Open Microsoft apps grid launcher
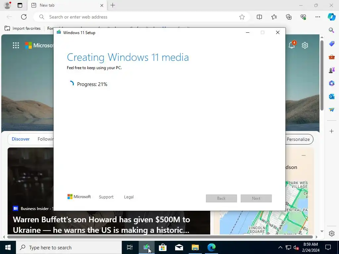This screenshot has height=254, width=339. (x=16, y=45)
